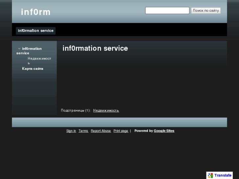Click the inf0rm site title

[36, 12]
